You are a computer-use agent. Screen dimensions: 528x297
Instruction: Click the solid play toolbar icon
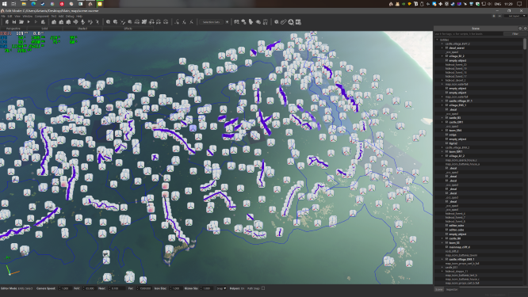pyautogui.click(x=29, y=22)
